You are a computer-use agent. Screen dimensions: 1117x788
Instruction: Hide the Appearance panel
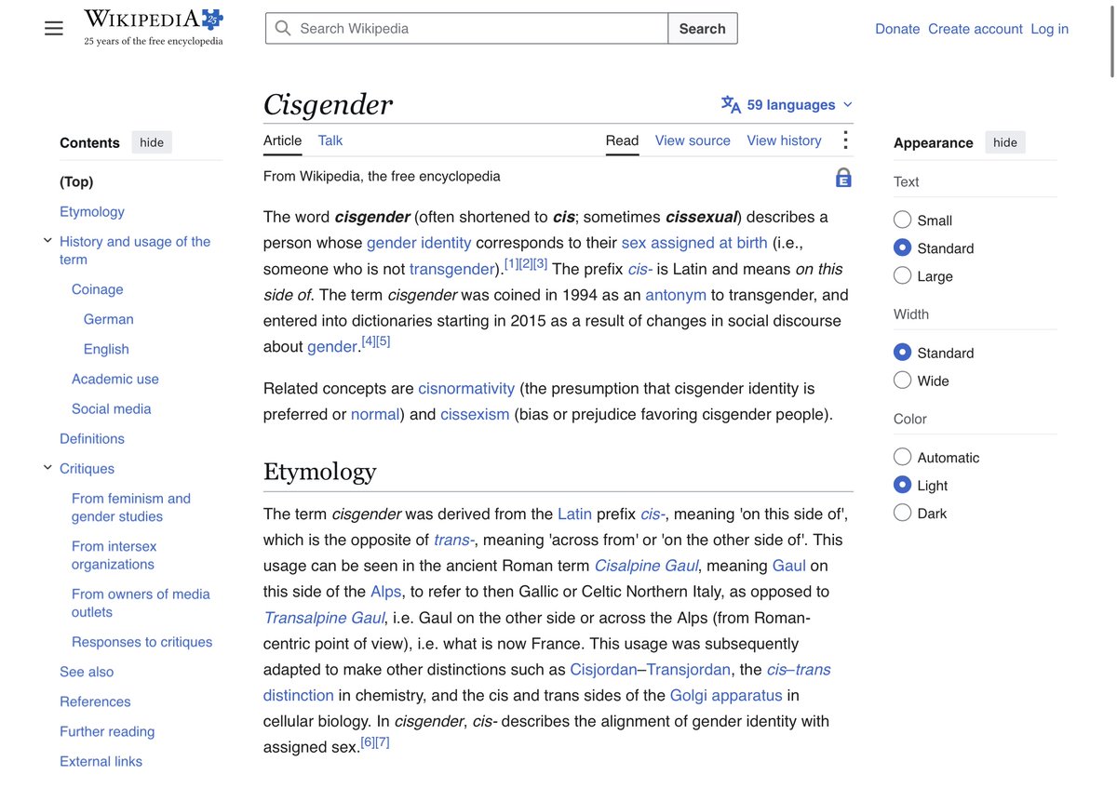pyautogui.click(x=1005, y=142)
